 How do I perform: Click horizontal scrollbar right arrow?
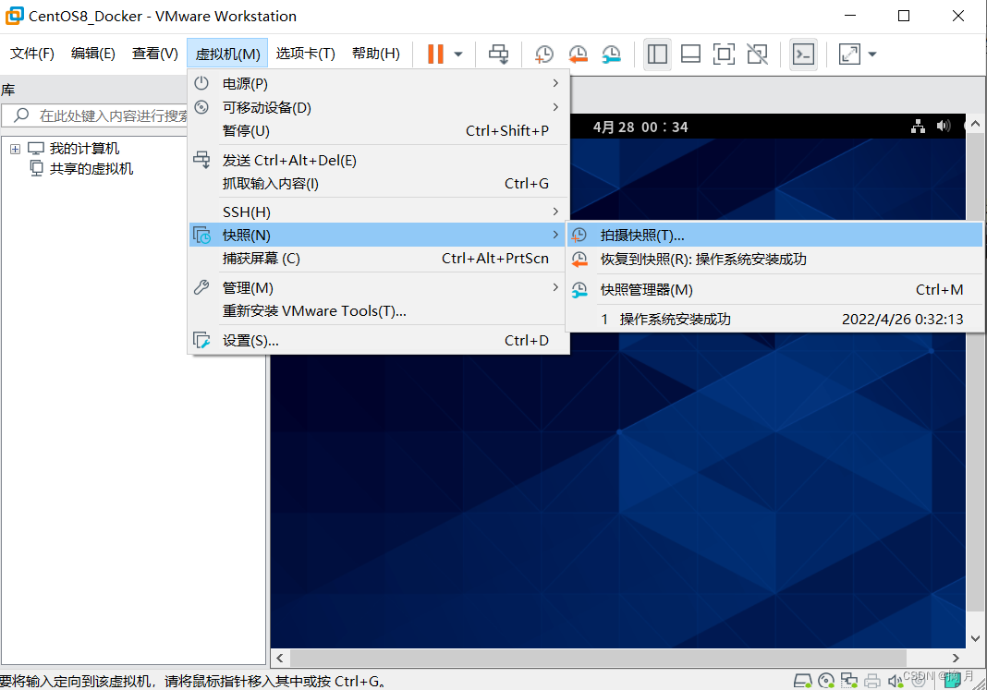[x=956, y=658]
